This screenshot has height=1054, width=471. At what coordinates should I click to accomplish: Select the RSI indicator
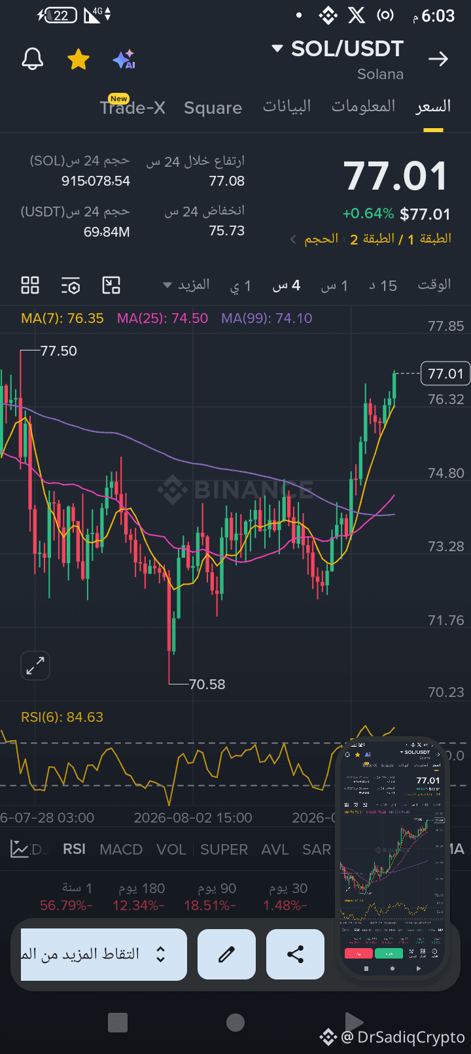pos(74,849)
